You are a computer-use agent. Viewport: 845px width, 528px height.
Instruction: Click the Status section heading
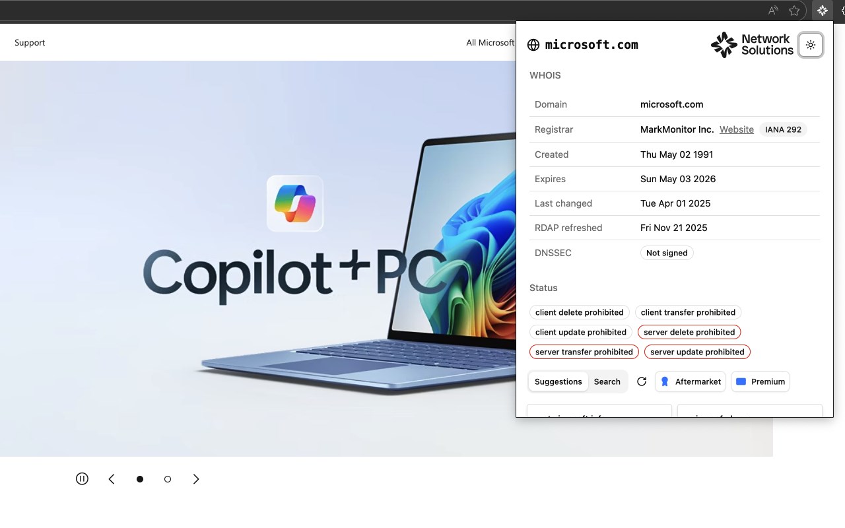pyautogui.click(x=543, y=288)
